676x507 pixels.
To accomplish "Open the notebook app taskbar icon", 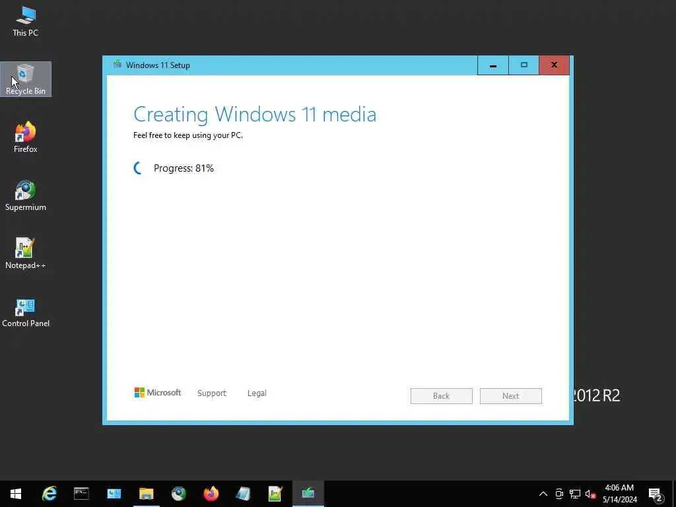I will coord(243,494).
